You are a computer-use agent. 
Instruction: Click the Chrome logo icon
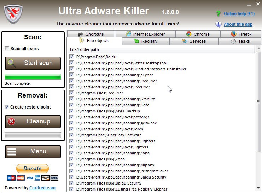tap(189, 34)
